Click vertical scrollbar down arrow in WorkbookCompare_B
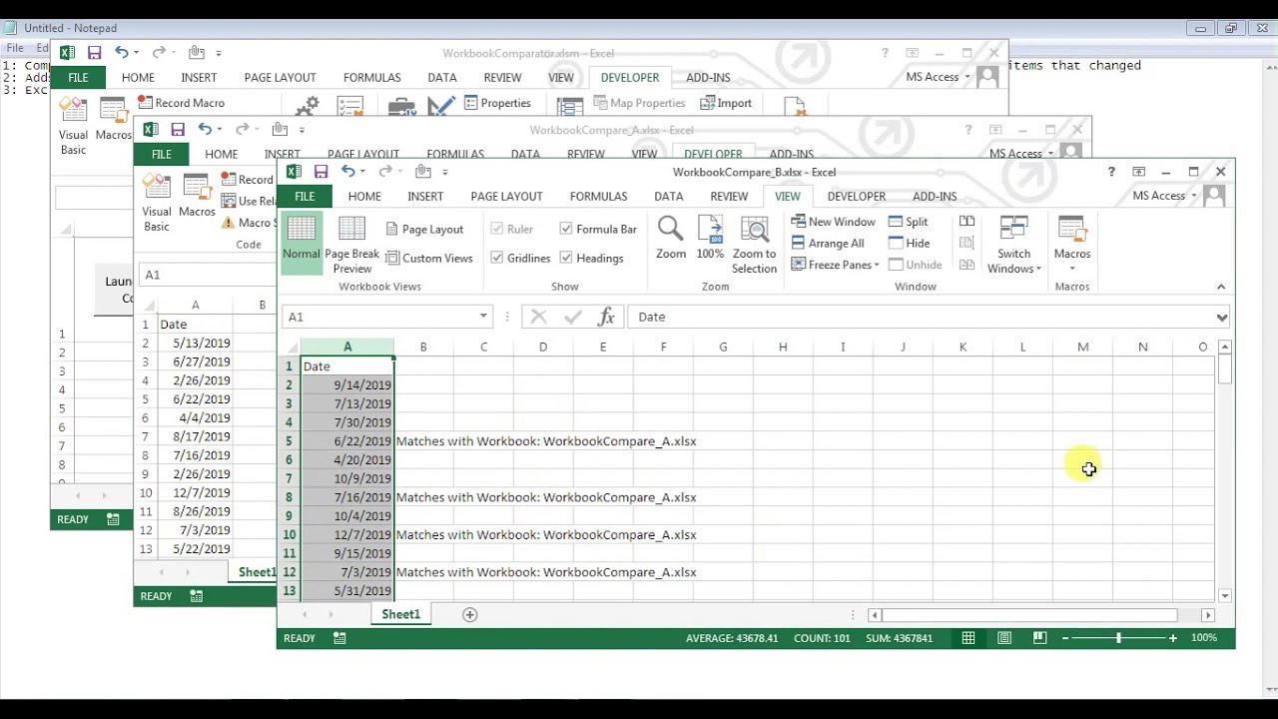The width and height of the screenshot is (1278, 719). pyautogui.click(x=1224, y=595)
